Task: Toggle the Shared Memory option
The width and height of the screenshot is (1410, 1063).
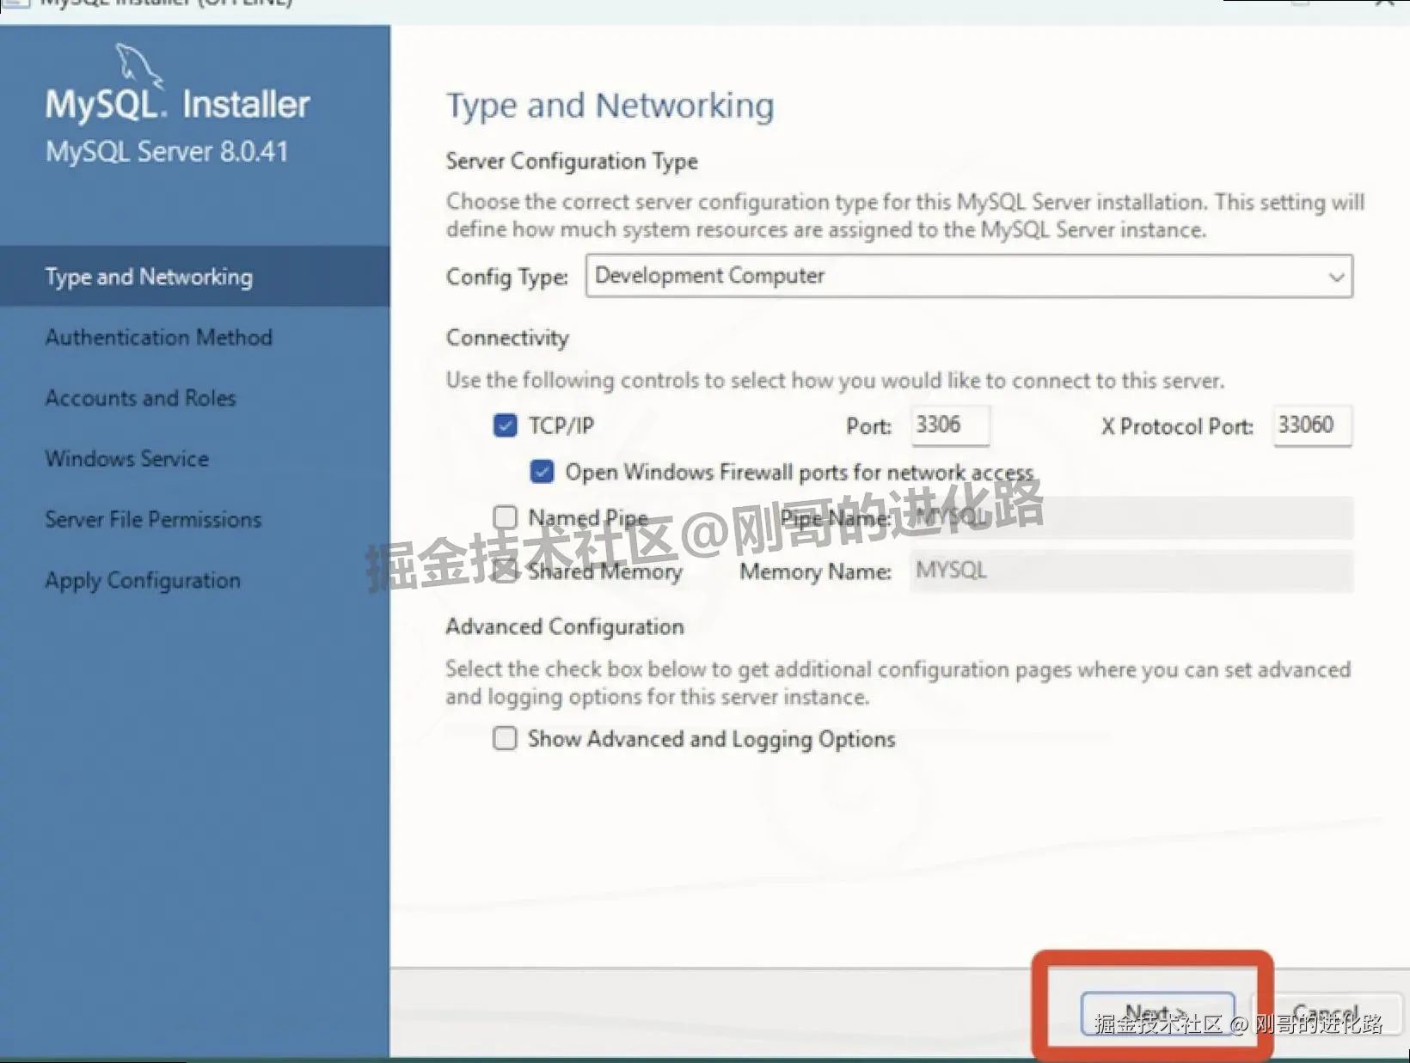Action: 506,570
